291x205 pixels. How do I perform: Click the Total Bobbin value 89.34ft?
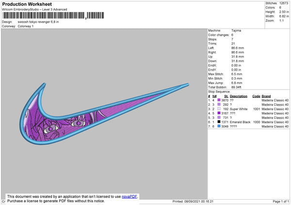tap(236, 88)
